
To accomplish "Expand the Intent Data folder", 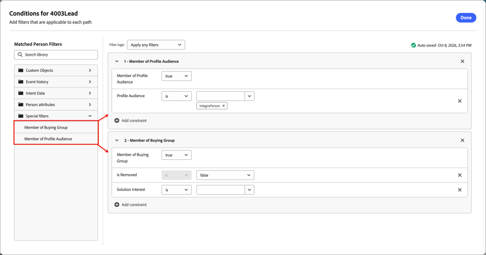I will point(56,93).
